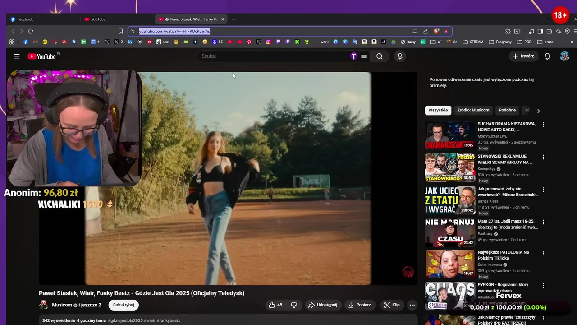Viewport: 577px width, 325px height.
Task: Click the Utwórz create button
Action: 524,56
